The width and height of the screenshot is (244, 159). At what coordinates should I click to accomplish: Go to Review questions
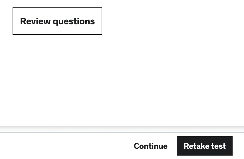click(x=57, y=21)
